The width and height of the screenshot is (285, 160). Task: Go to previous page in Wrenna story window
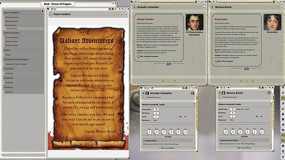click(241, 81)
